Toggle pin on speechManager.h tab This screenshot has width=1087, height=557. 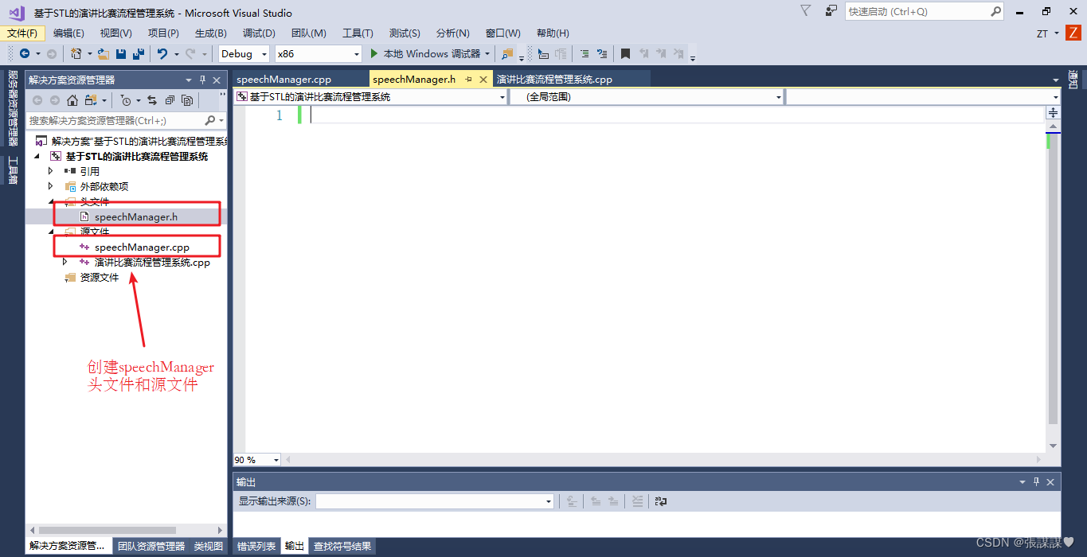(x=469, y=79)
